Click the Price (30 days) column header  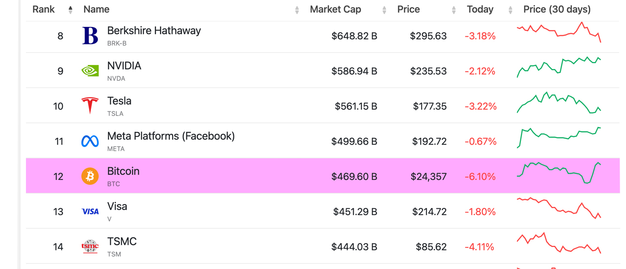click(557, 9)
